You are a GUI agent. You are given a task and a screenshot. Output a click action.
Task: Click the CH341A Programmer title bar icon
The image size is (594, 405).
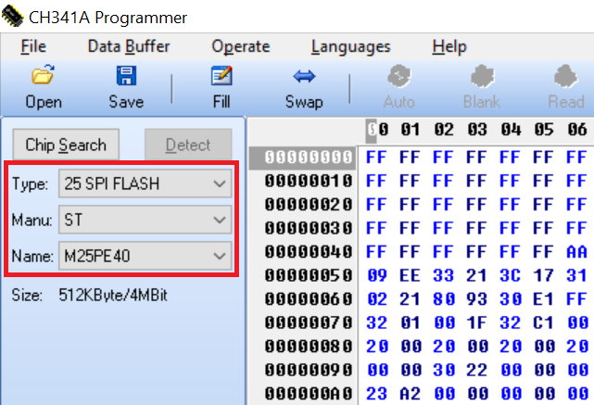14,18
